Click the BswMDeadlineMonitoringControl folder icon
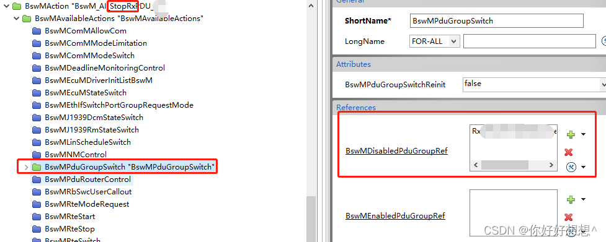Viewport: 606px width, 242px height. pos(37,68)
